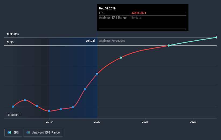Viewport: 221px width, 140px height.
Task: Click the early-2019 EPS data point after the low
Action: point(61,109)
